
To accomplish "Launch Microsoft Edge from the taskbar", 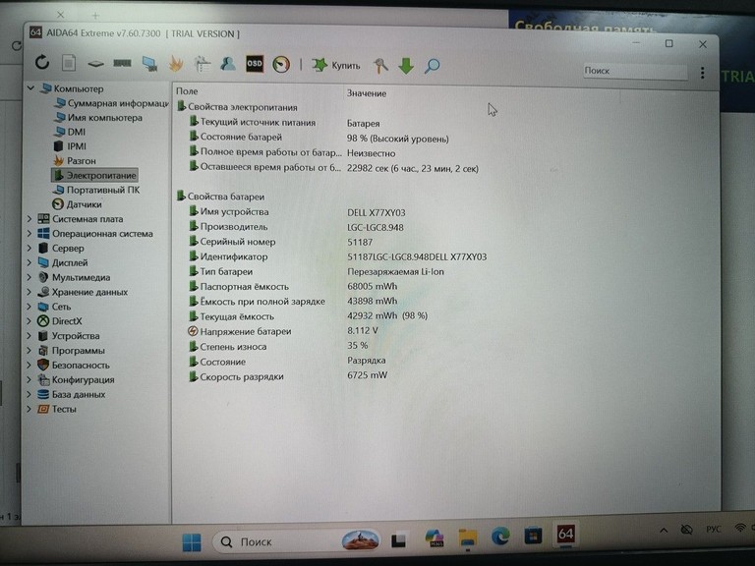I will (x=500, y=537).
